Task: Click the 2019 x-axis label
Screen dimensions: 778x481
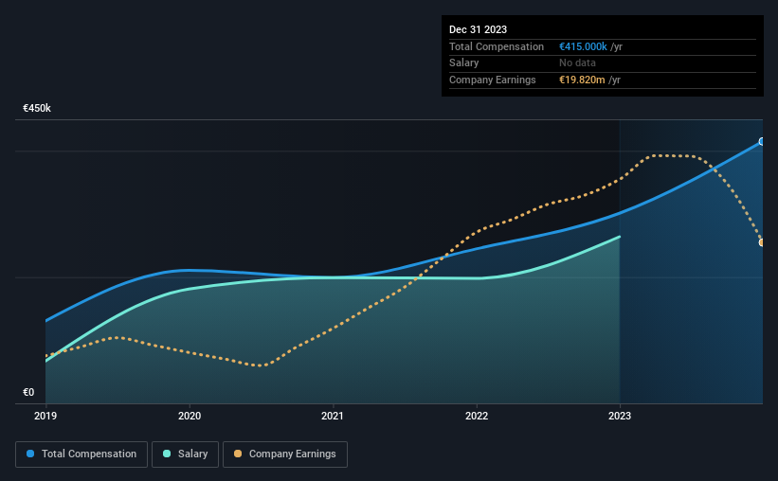Action: pyautogui.click(x=45, y=416)
